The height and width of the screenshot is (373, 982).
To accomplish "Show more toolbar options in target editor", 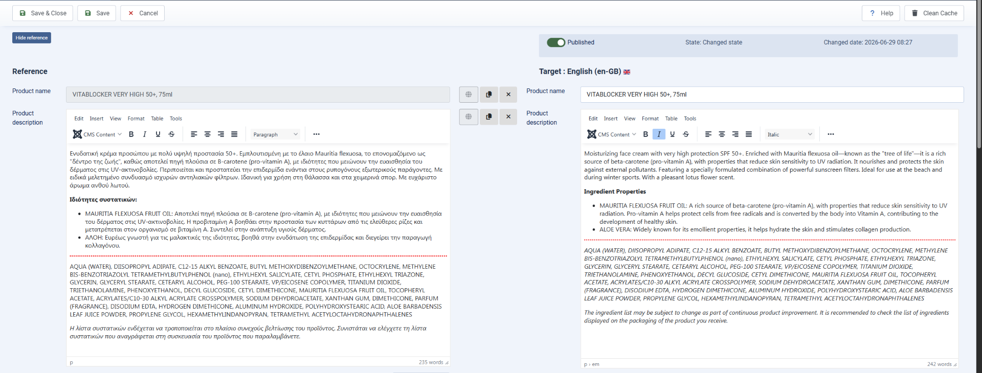I will point(831,134).
